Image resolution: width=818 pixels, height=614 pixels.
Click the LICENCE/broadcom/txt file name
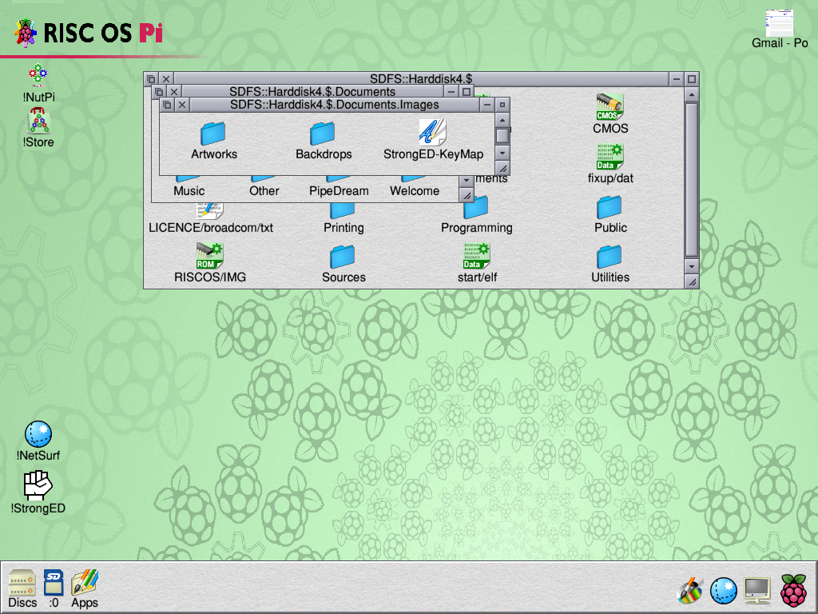pos(211,228)
